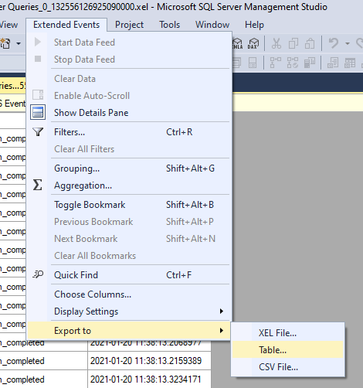363x388 pixels.
Task: Click the Copy toolbar icon
Action: coord(293,43)
